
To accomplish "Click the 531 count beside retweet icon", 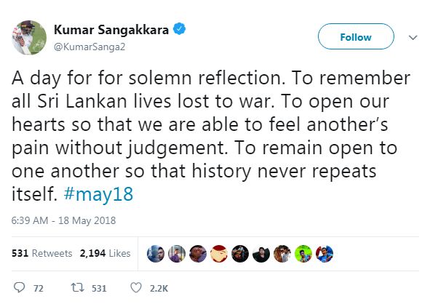I will [x=99, y=289].
